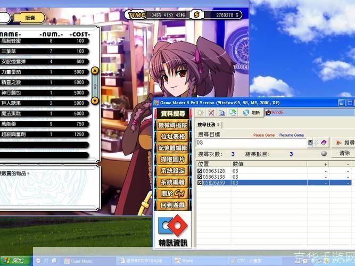Select 神行麵包 item row
This screenshot has height=266, width=355.
tap(44, 93)
